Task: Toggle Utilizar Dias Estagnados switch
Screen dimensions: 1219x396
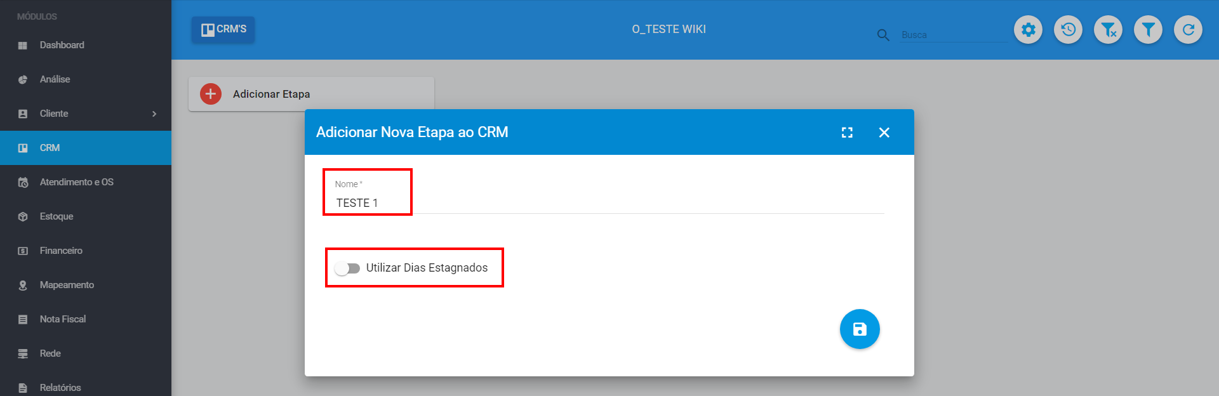Action: tap(347, 268)
